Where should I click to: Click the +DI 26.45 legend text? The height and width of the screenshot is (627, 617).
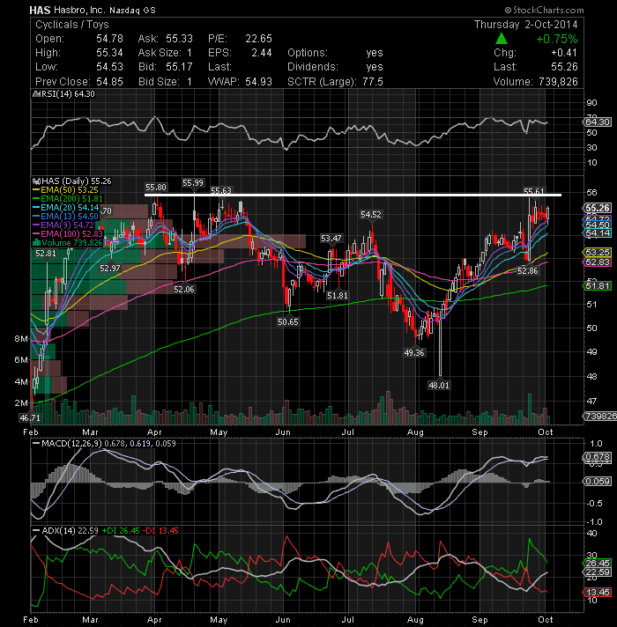(x=121, y=531)
